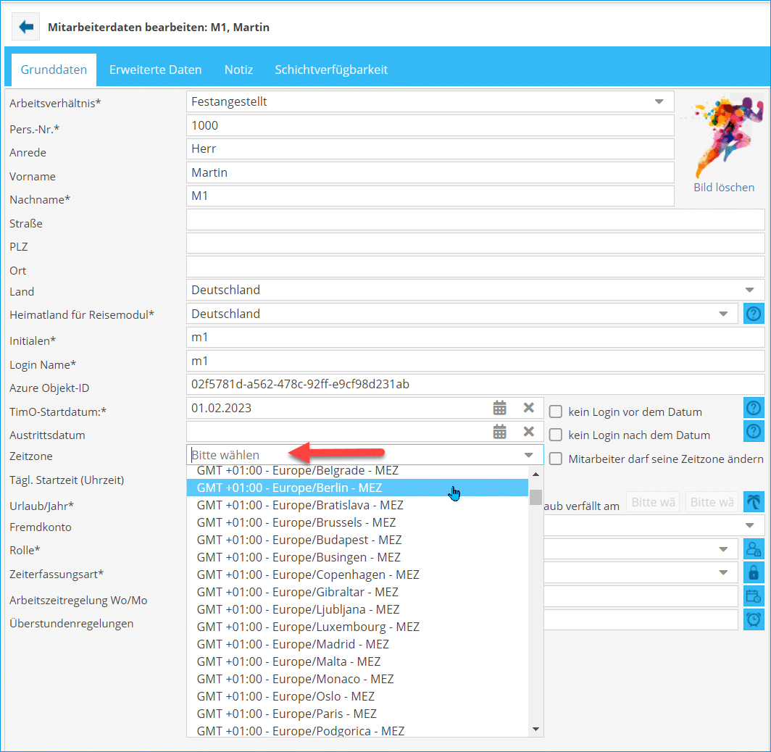
Task: Clear the TimO-Startdatum date with X
Action: [x=529, y=408]
